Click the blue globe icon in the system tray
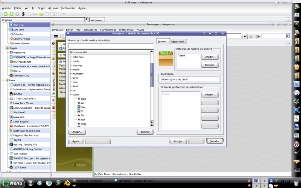 coord(271,180)
